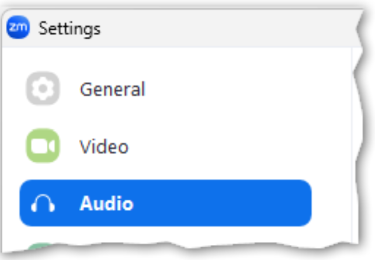
Task: Click the white headphones Audio icon
Action: (43, 203)
